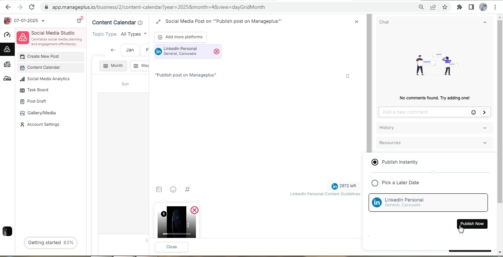Click drag handle dots beside post text
Image resolution: width=503 pixels, height=257 pixels.
click(348, 76)
